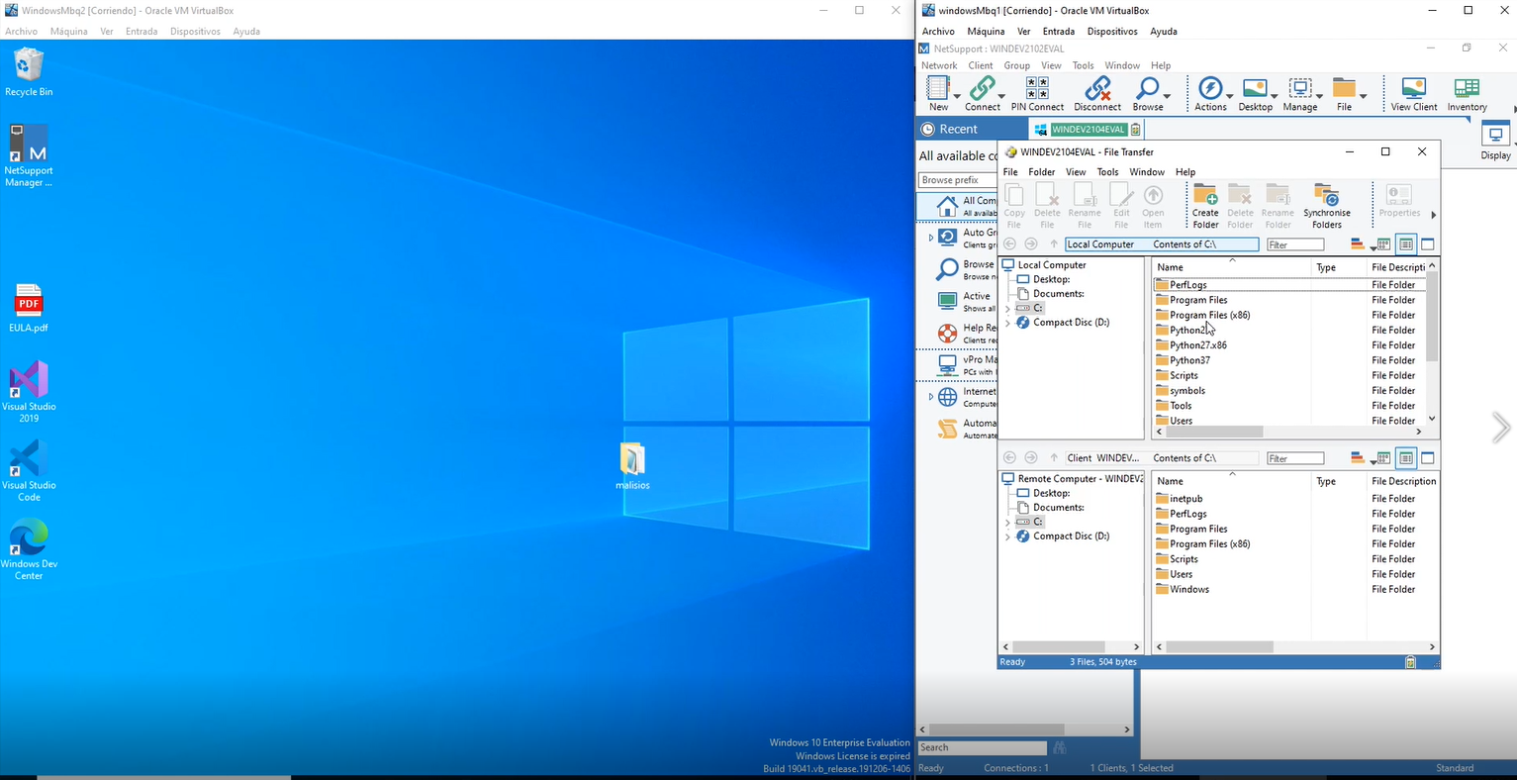Screen dimensions: 1517x780
Task: Click the Open Item toolbar icon
Action: (1153, 205)
